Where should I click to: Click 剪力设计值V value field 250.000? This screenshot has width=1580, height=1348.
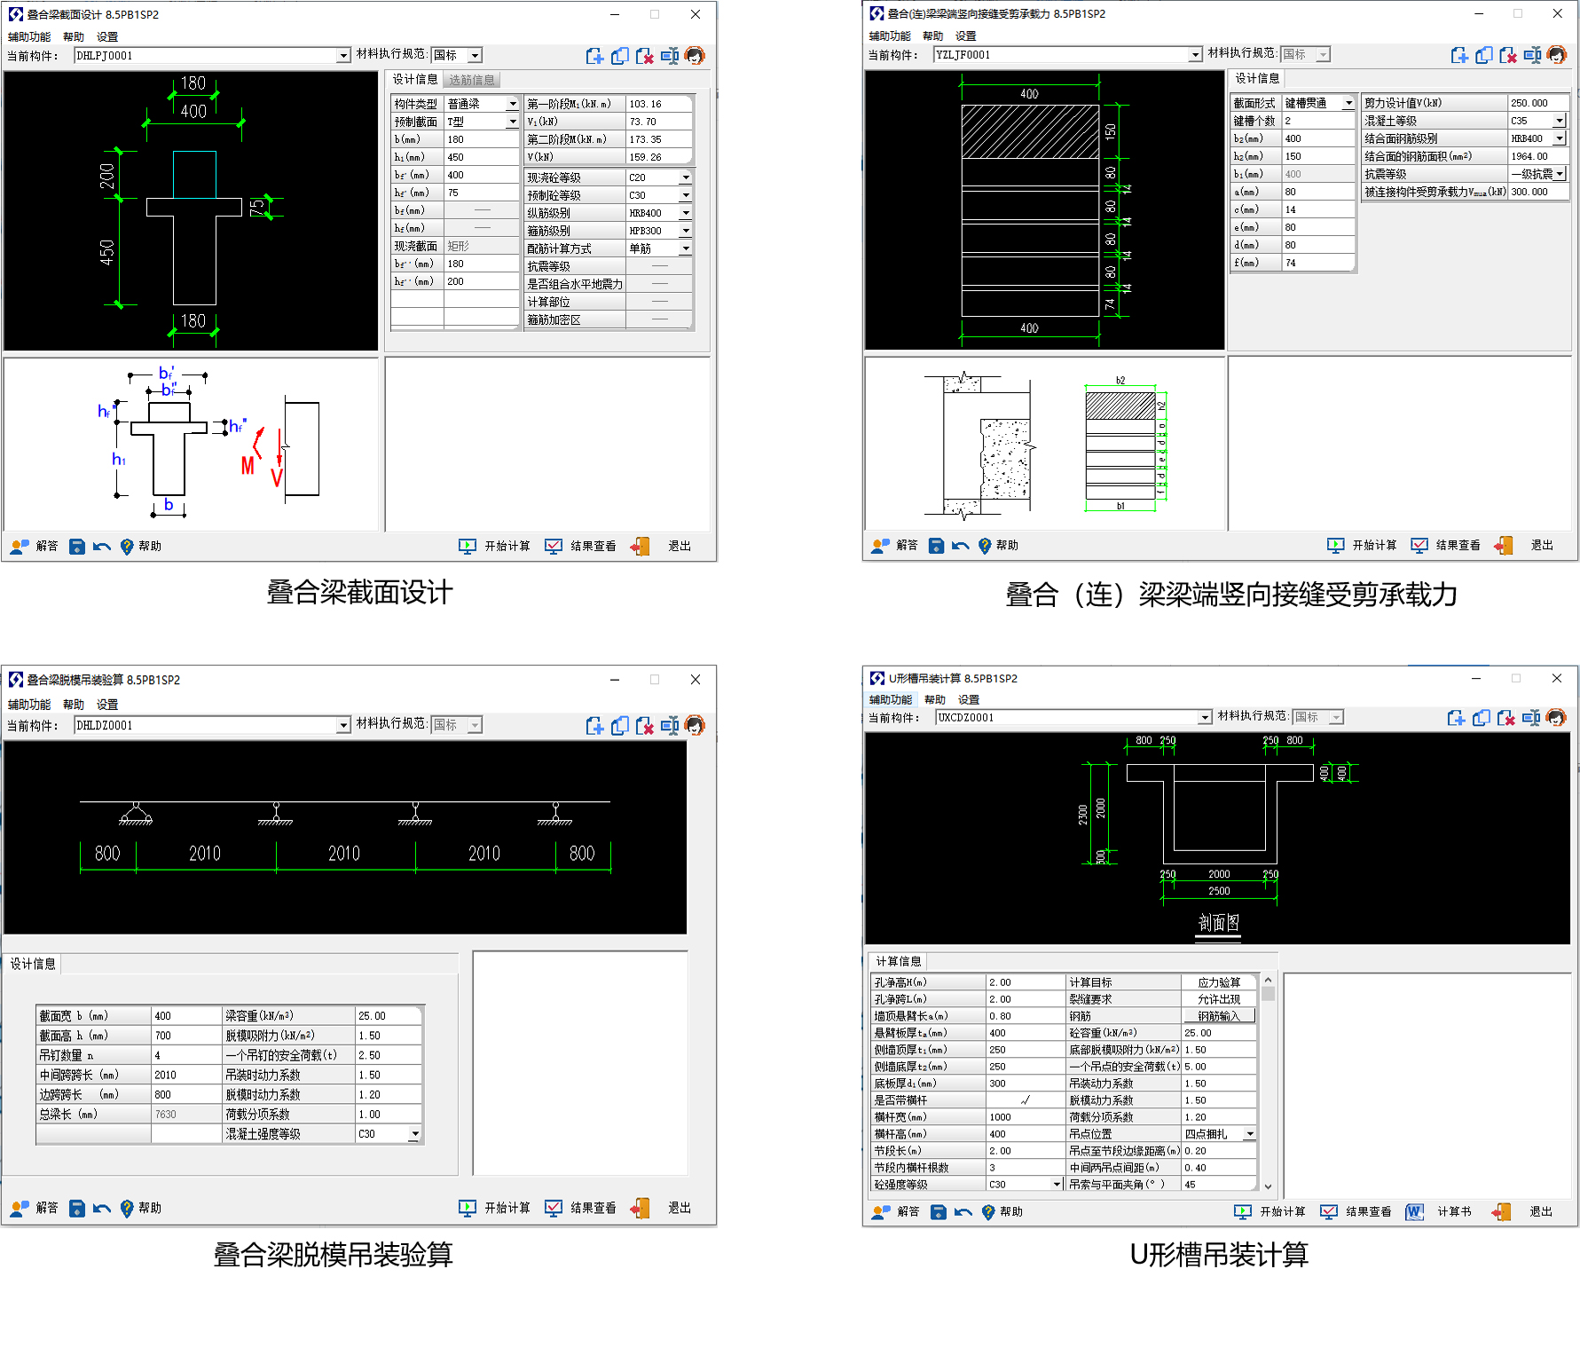1537,103
